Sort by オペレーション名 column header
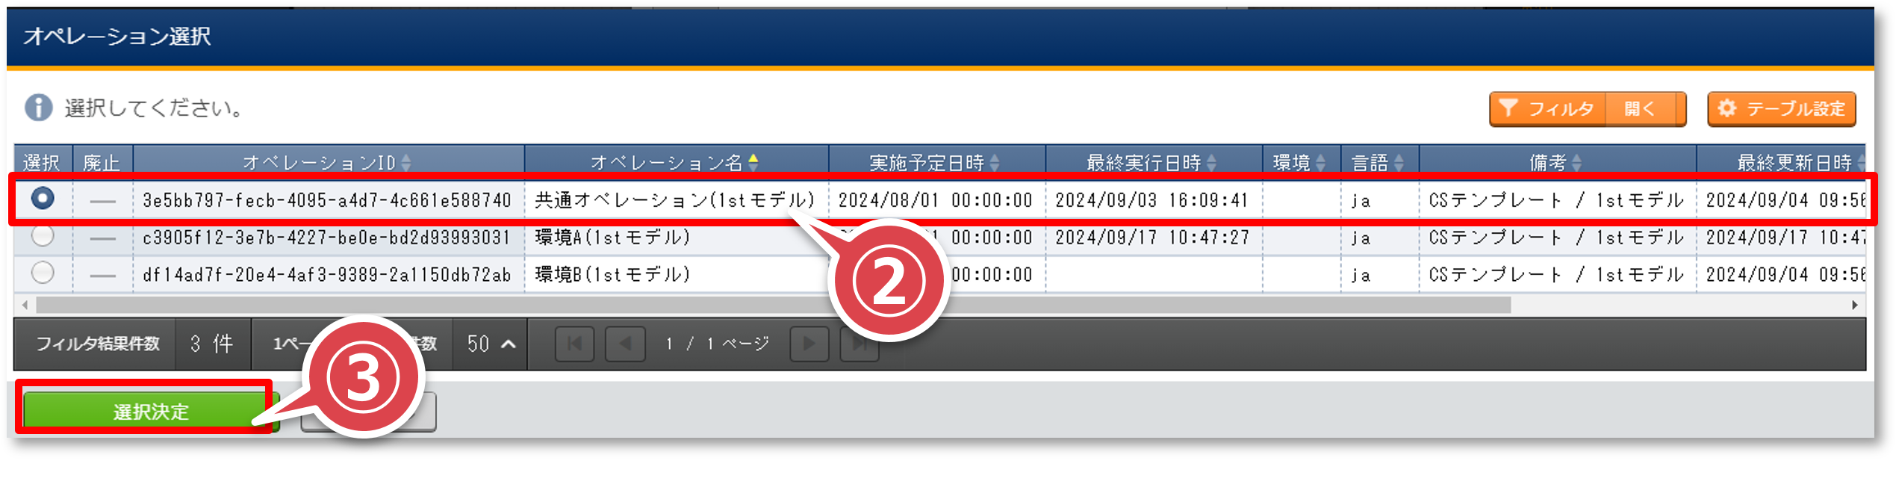The width and height of the screenshot is (1896, 502). click(x=676, y=162)
